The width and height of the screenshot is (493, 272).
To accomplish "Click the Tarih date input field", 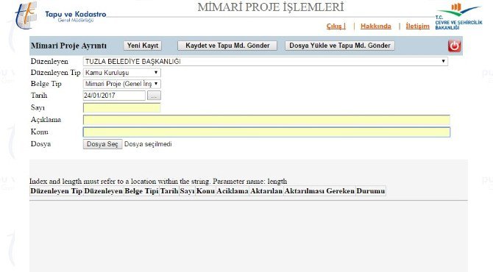I will pyautogui.click(x=114, y=96).
